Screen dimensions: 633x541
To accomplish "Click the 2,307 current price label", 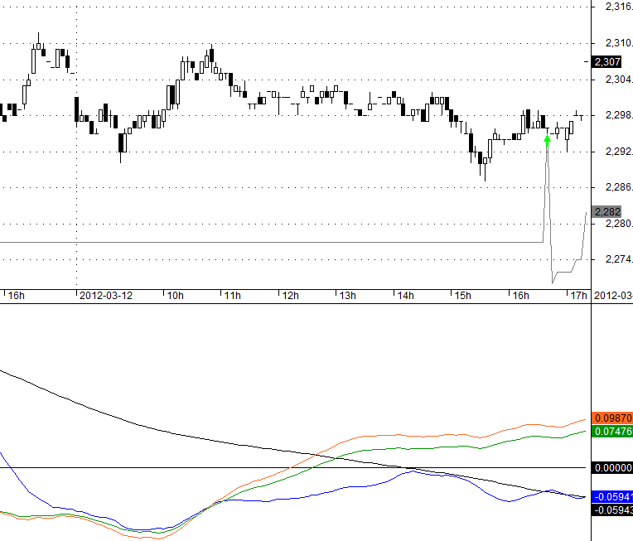I will tap(607, 62).
